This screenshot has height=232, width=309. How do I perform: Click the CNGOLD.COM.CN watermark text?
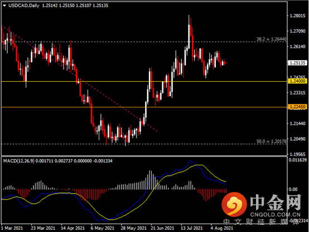click(x=276, y=215)
